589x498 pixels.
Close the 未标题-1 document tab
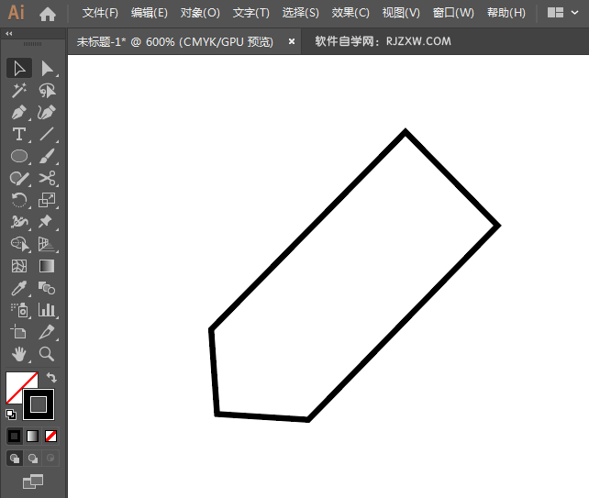pos(292,41)
